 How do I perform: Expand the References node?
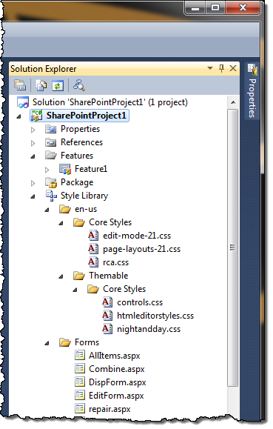33,143
